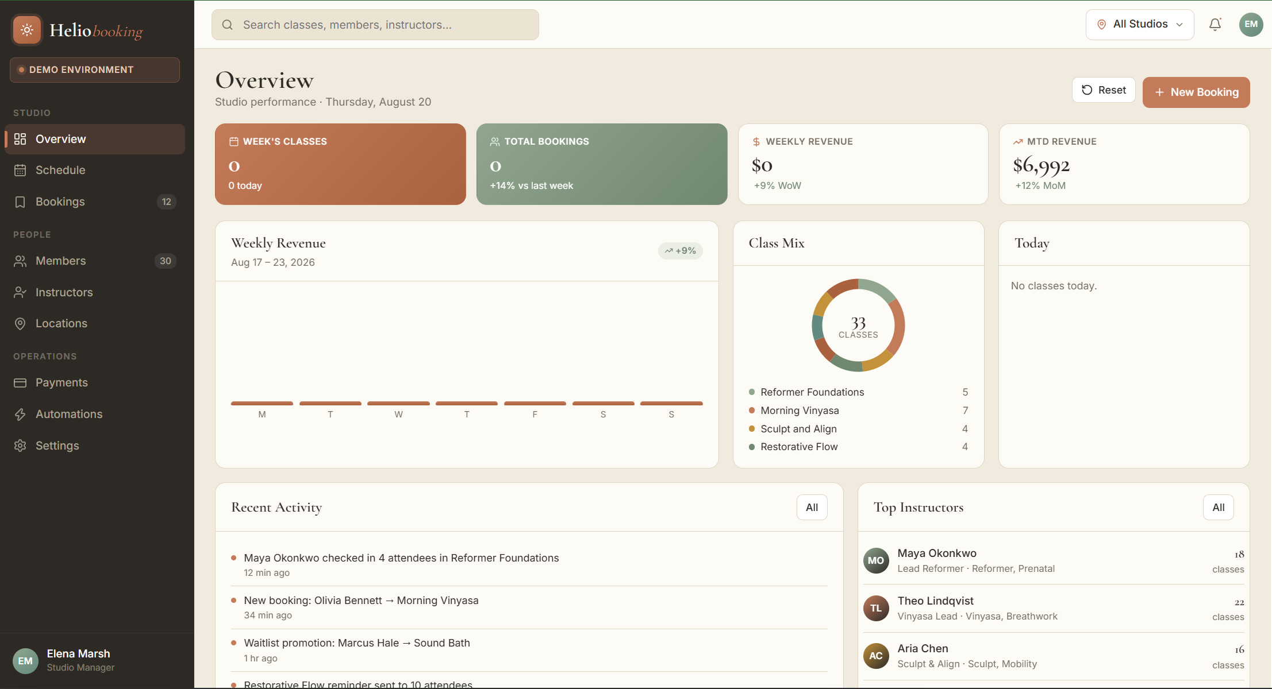1272x689 pixels.
Task: Click the Helio sun logo icon
Action: click(27, 30)
